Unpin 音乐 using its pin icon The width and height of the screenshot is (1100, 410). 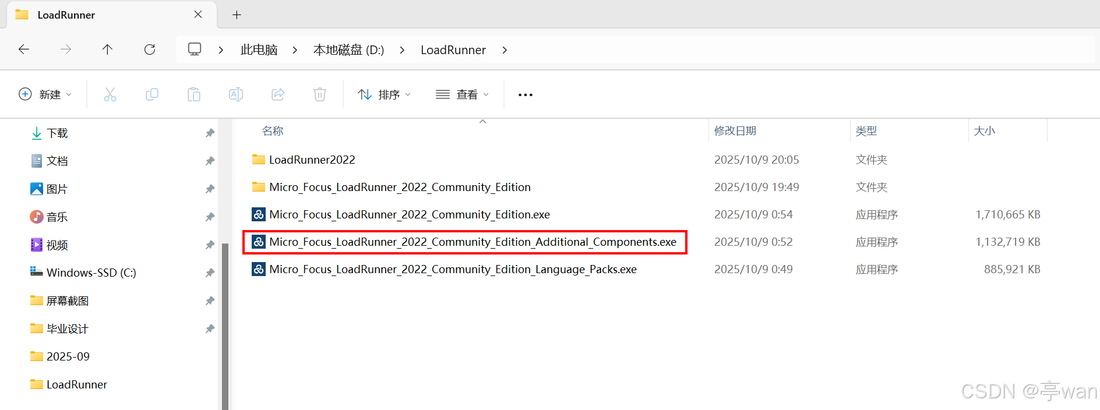click(x=210, y=217)
